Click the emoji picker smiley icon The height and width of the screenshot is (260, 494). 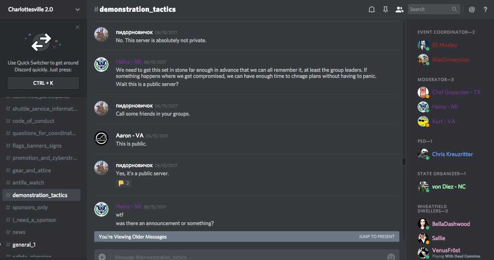(x=391, y=257)
